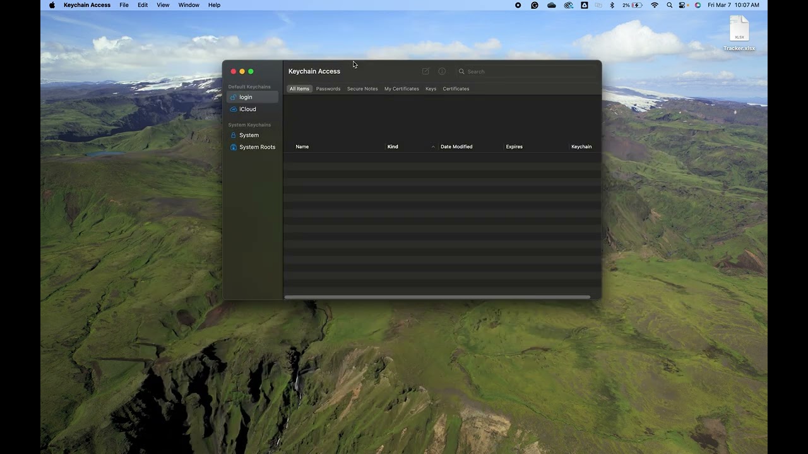The width and height of the screenshot is (808, 454).
Task: Click the horizontal scrollbar at window bottom
Action: coord(437,297)
